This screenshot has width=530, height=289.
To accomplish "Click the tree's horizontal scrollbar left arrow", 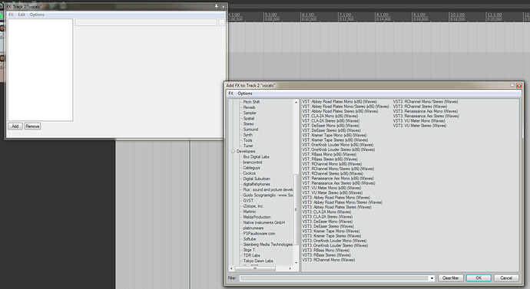I will pos(231,268).
